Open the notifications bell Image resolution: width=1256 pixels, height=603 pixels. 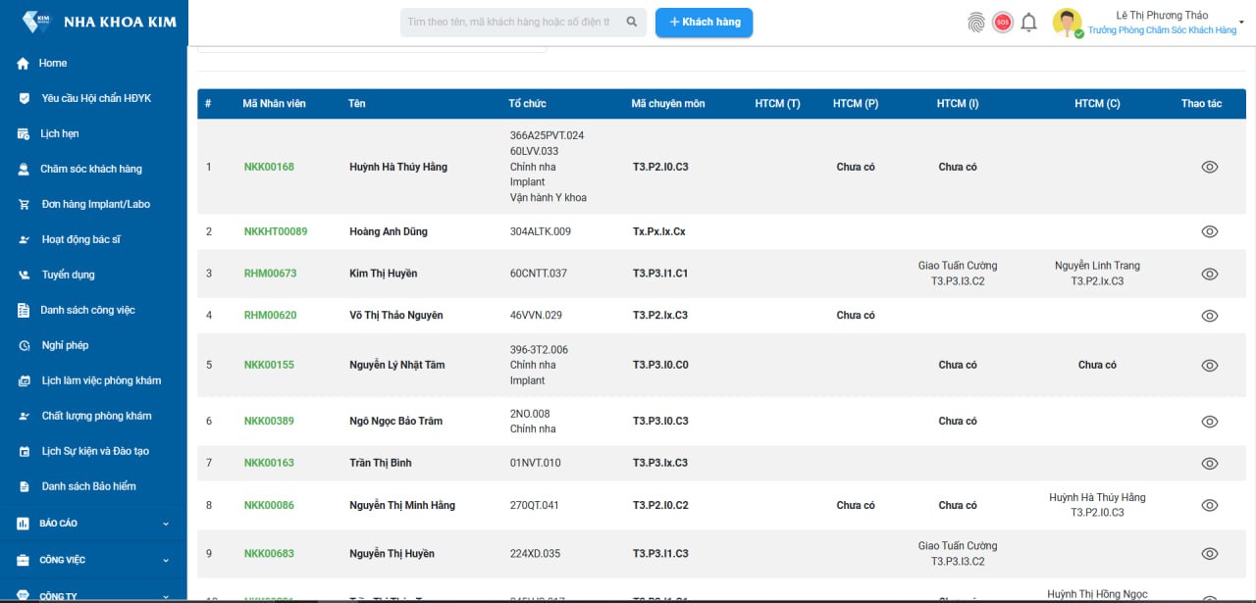1028,23
